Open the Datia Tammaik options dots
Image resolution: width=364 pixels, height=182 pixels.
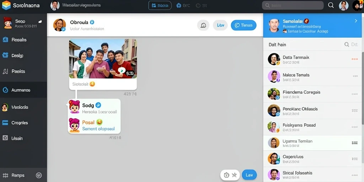354,59
